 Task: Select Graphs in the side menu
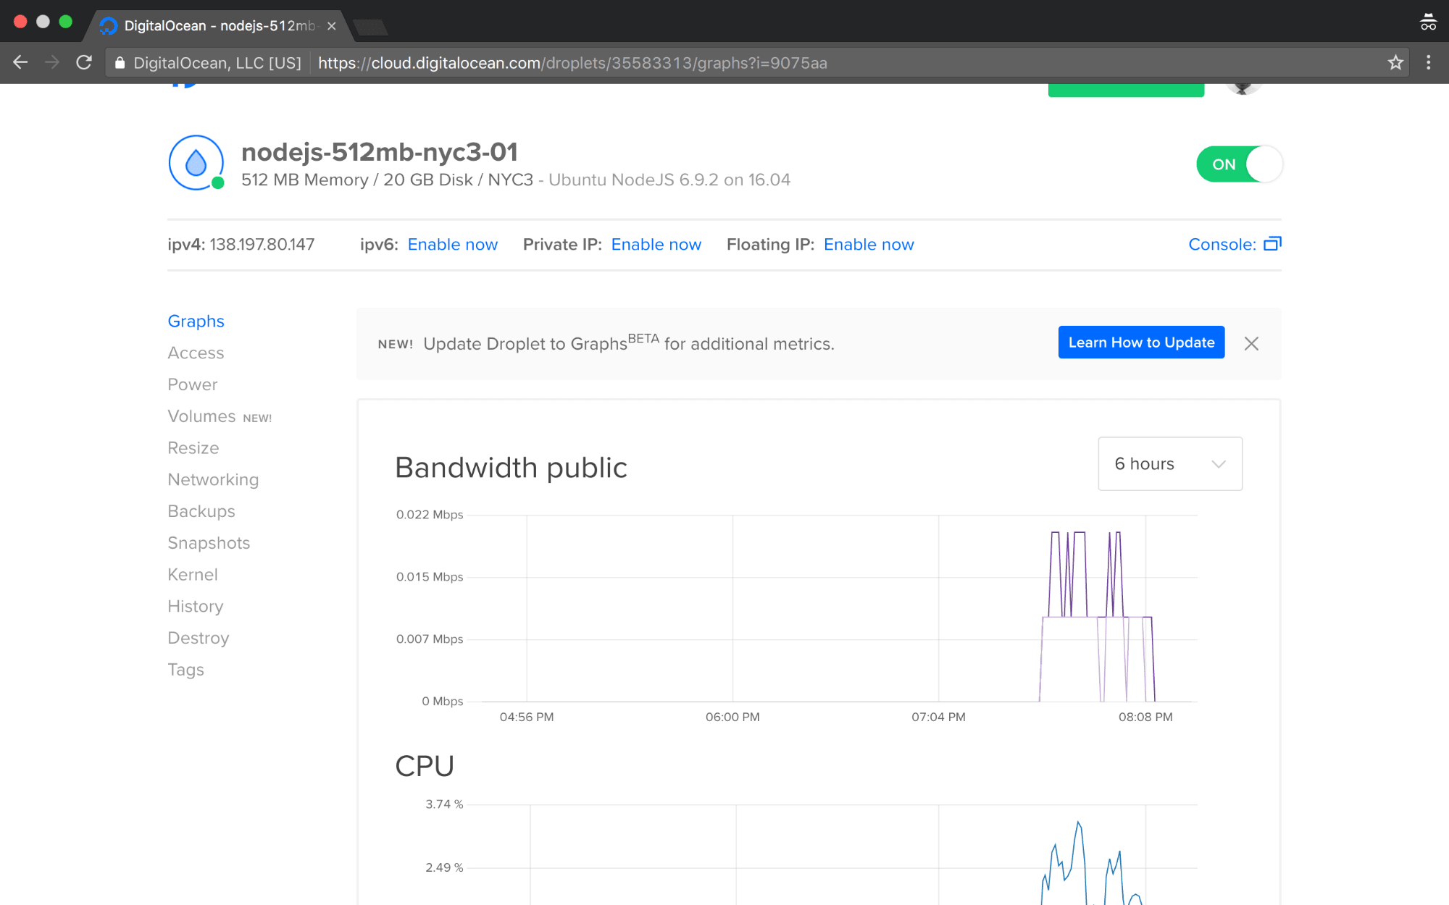pyautogui.click(x=196, y=321)
